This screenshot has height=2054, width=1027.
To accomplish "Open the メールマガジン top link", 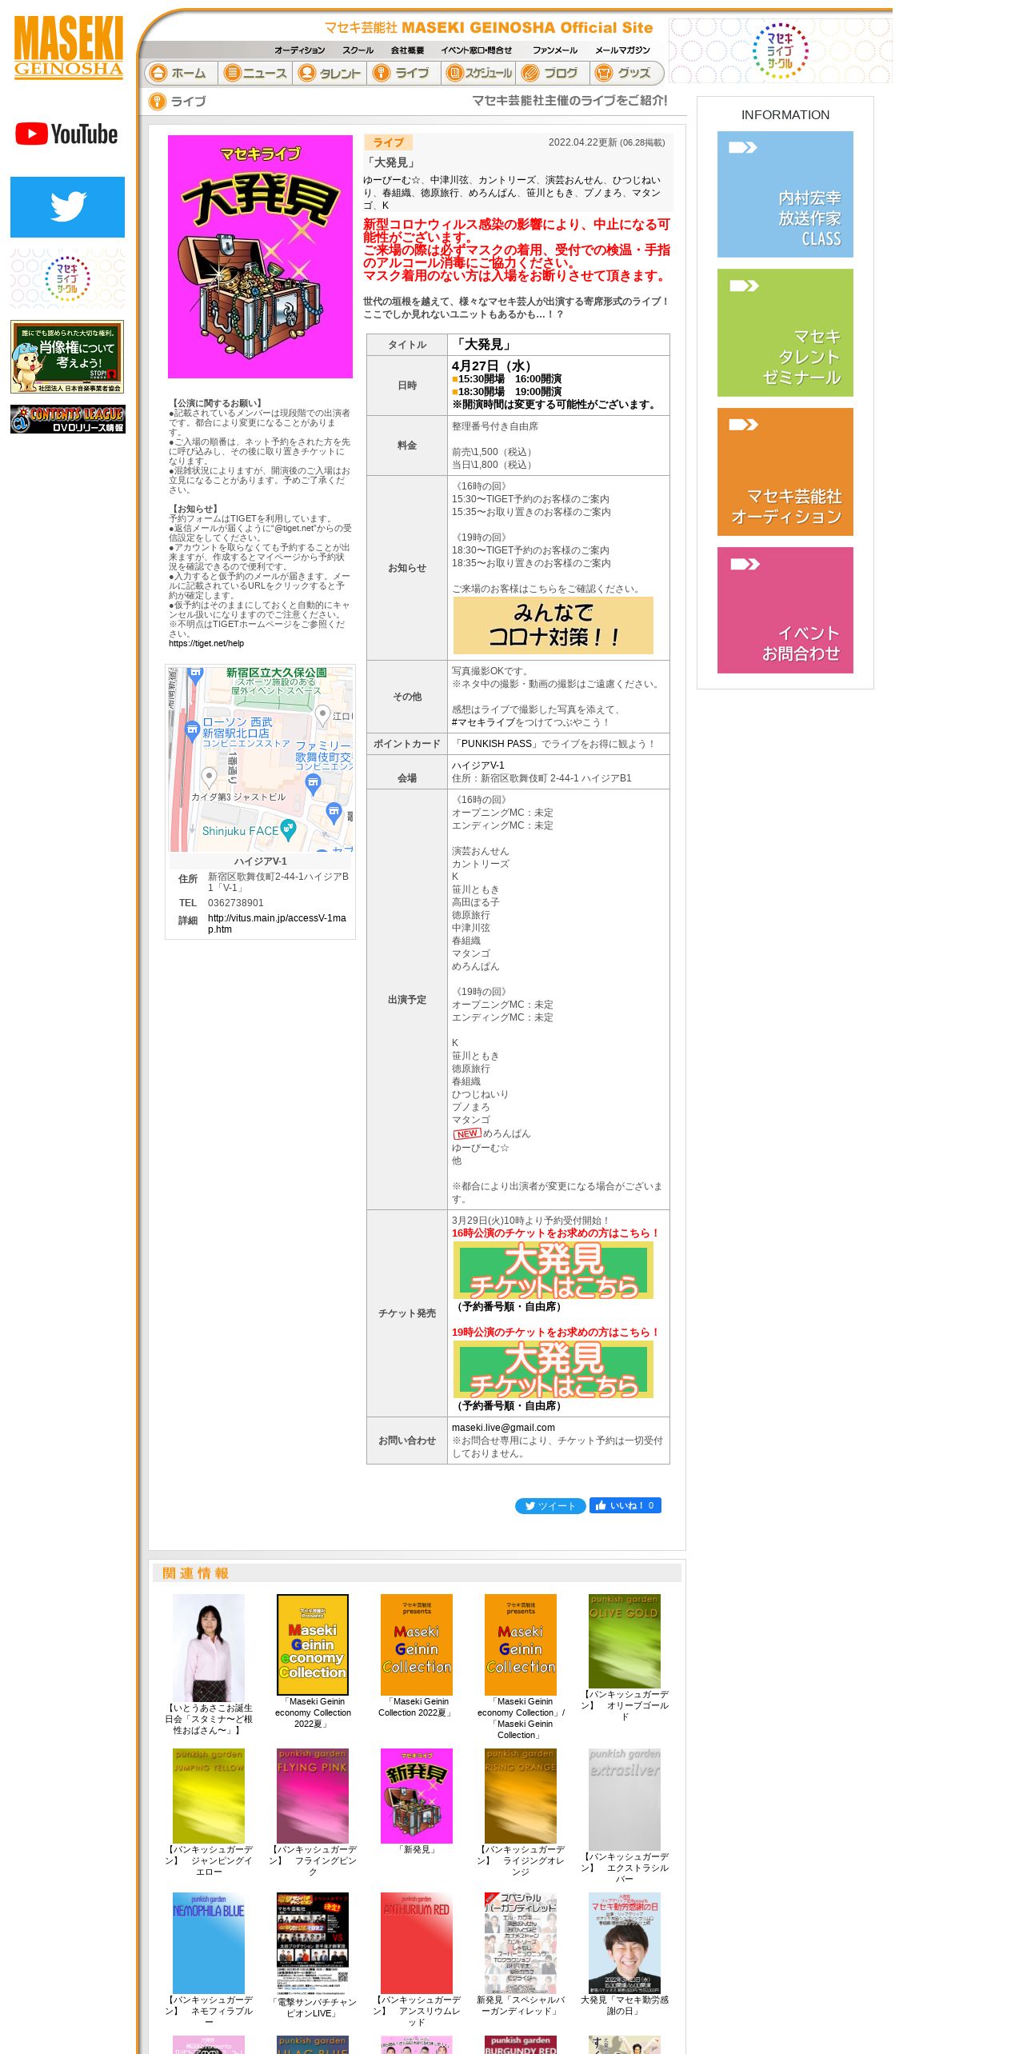I will pyautogui.click(x=622, y=50).
